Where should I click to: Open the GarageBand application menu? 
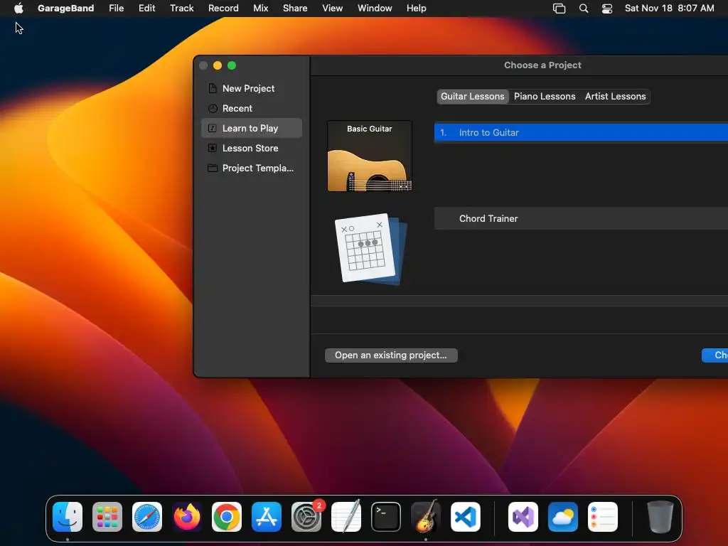pyautogui.click(x=65, y=8)
